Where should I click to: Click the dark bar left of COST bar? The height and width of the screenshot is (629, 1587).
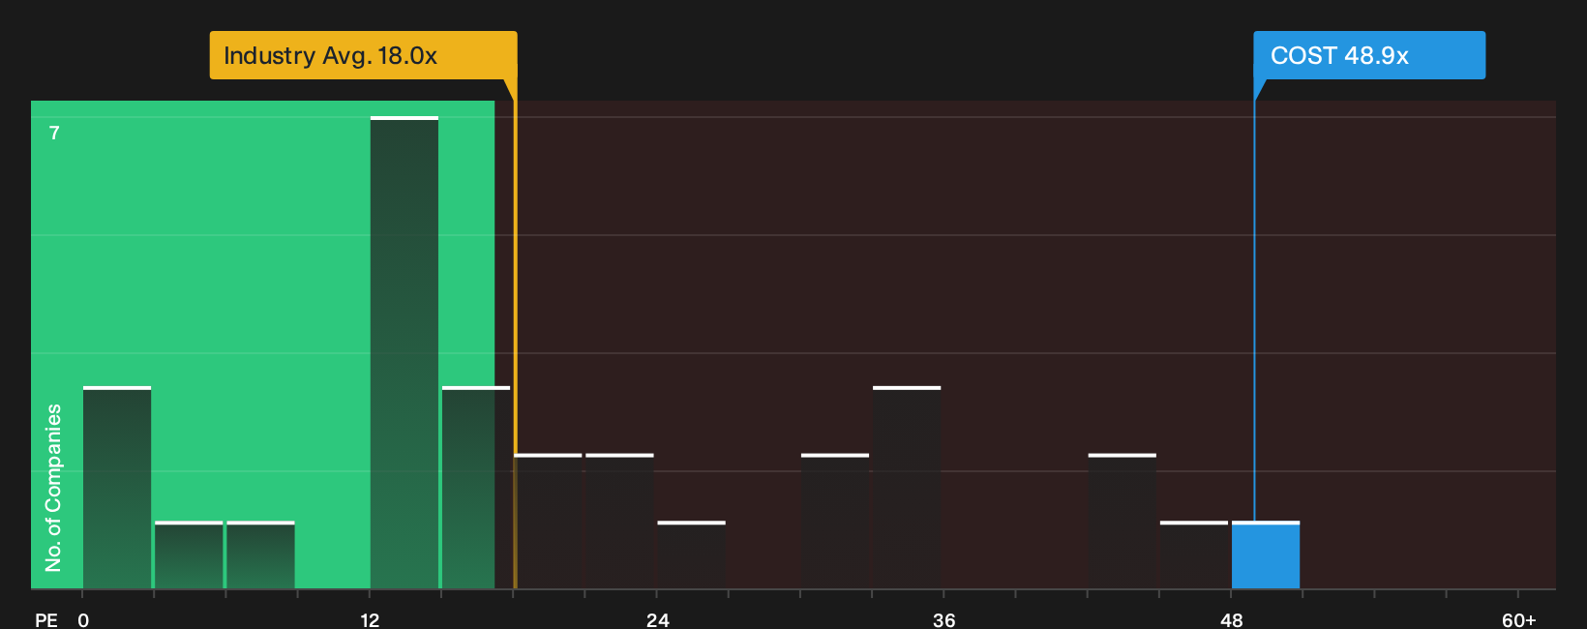click(x=1194, y=554)
